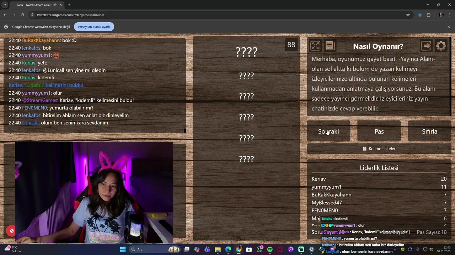
Task: Open Microsoft Edge from taskbar
Action: tap(228, 249)
